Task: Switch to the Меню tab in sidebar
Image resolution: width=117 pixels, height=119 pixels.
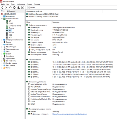Action: [x=3, y=11]
